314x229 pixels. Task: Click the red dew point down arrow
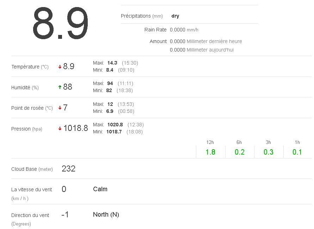pyautogui.click(x=60, y=108)
